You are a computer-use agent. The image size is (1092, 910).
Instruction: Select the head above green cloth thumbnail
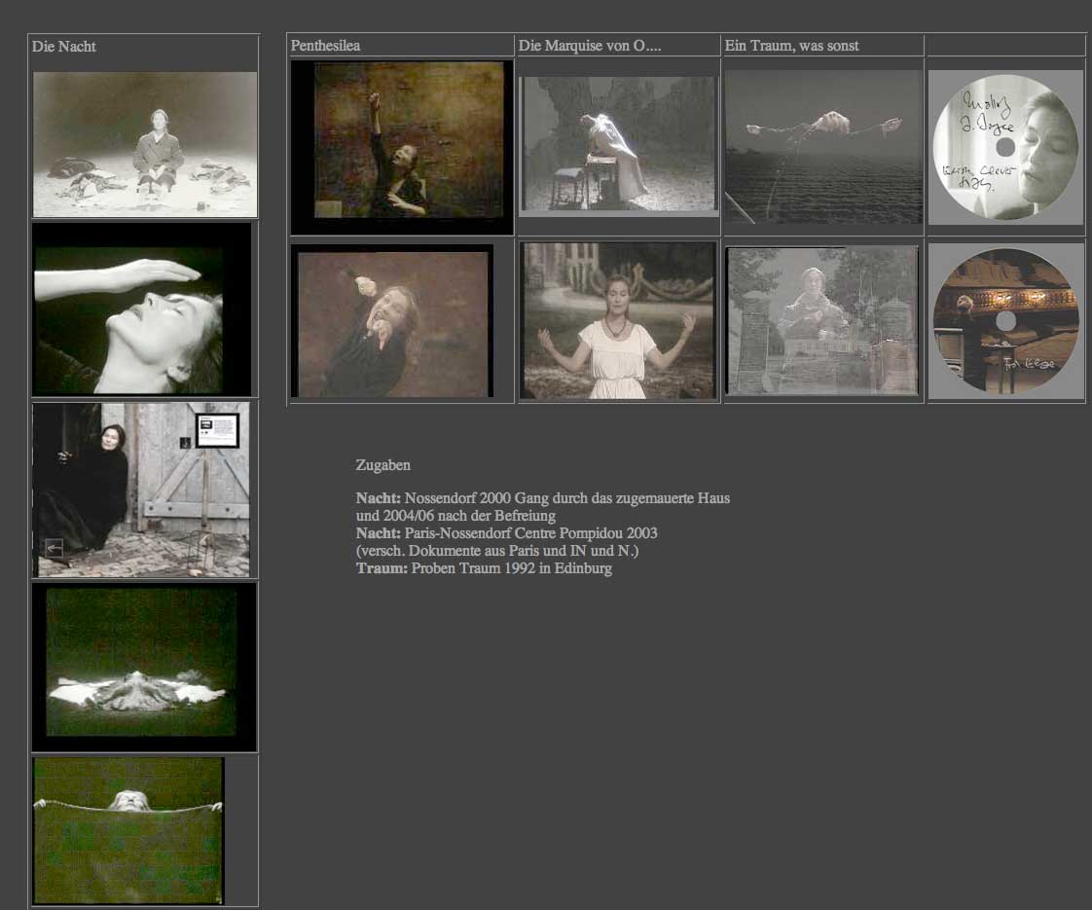pos(128,830)
